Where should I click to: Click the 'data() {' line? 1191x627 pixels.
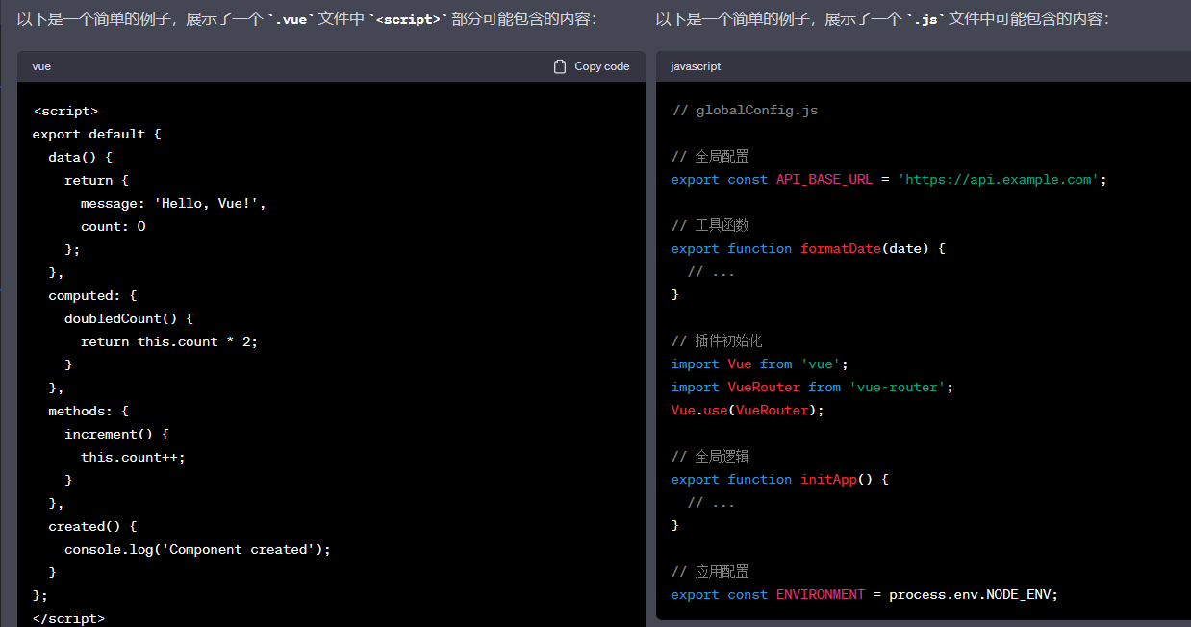81,157
